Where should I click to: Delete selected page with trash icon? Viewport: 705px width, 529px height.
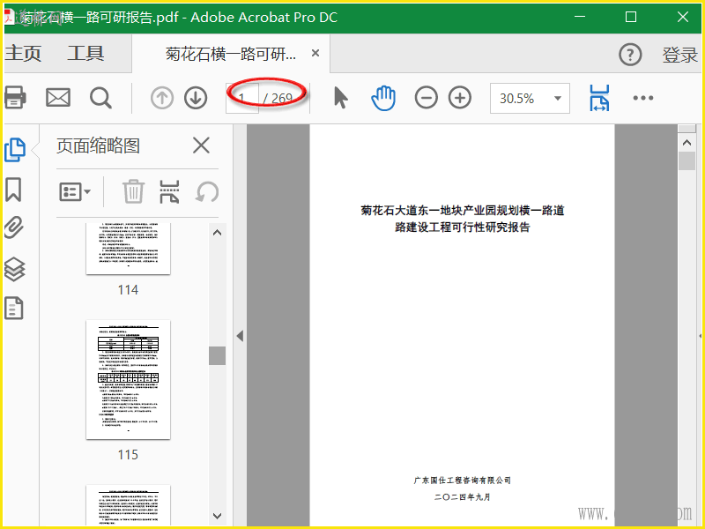click(134, 191)
